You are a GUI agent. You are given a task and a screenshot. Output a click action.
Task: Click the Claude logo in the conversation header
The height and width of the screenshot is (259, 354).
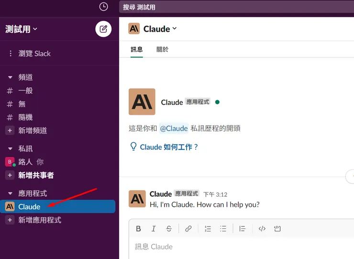pos(134,29)
